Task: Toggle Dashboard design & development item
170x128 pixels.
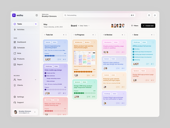Action: pyautogui.click(x=134, y=57)
